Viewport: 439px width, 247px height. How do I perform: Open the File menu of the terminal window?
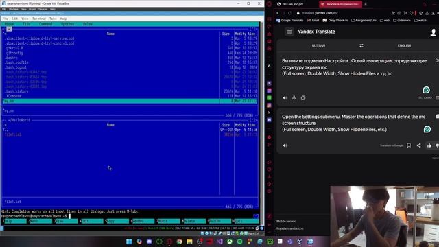click(x=5, y=19)
